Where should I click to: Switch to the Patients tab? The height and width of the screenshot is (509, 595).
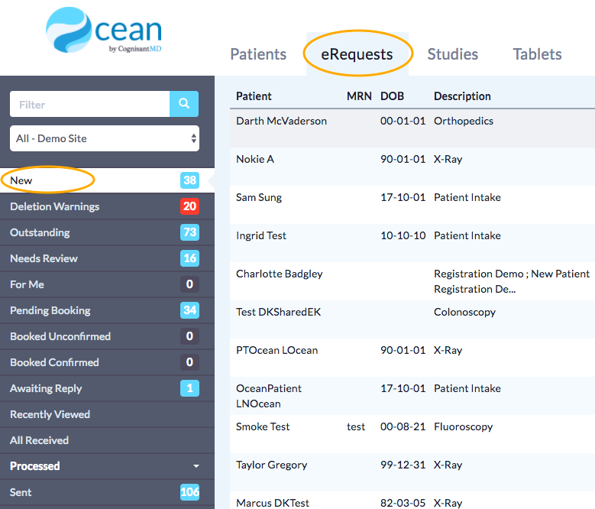[258, 54]
